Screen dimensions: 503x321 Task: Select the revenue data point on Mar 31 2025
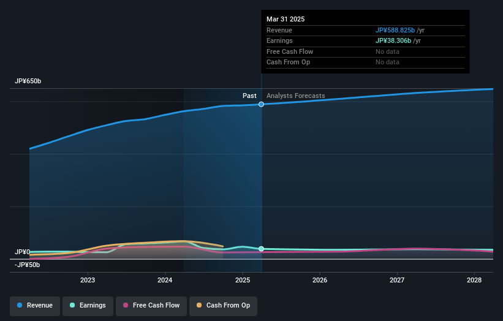(x=262, y=104)
